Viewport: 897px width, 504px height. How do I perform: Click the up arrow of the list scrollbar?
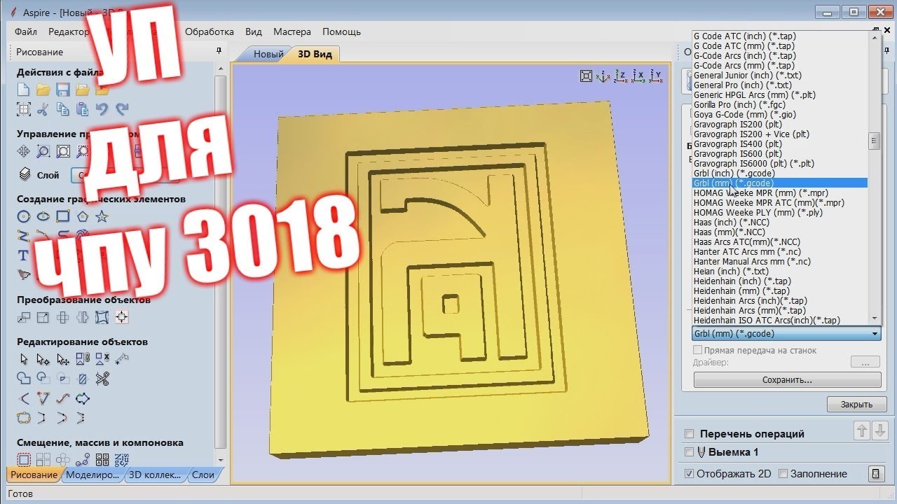(x=874, y=36)
